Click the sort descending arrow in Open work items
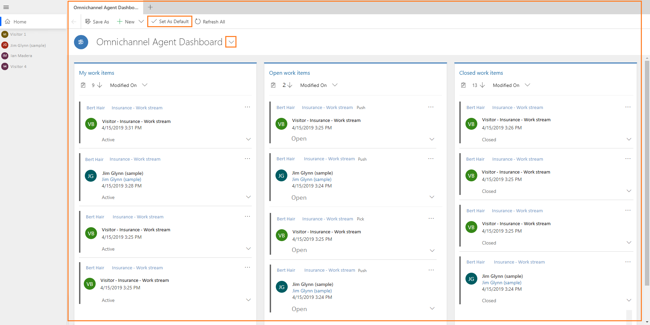 290,85
